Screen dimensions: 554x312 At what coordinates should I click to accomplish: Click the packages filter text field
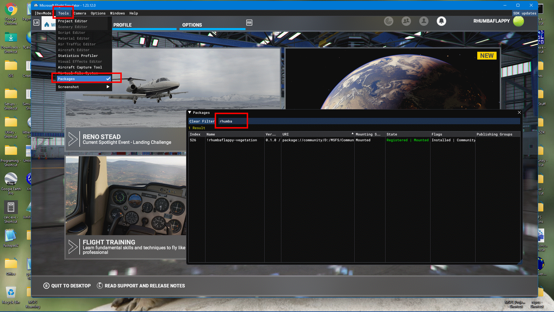tap(369, 121)
